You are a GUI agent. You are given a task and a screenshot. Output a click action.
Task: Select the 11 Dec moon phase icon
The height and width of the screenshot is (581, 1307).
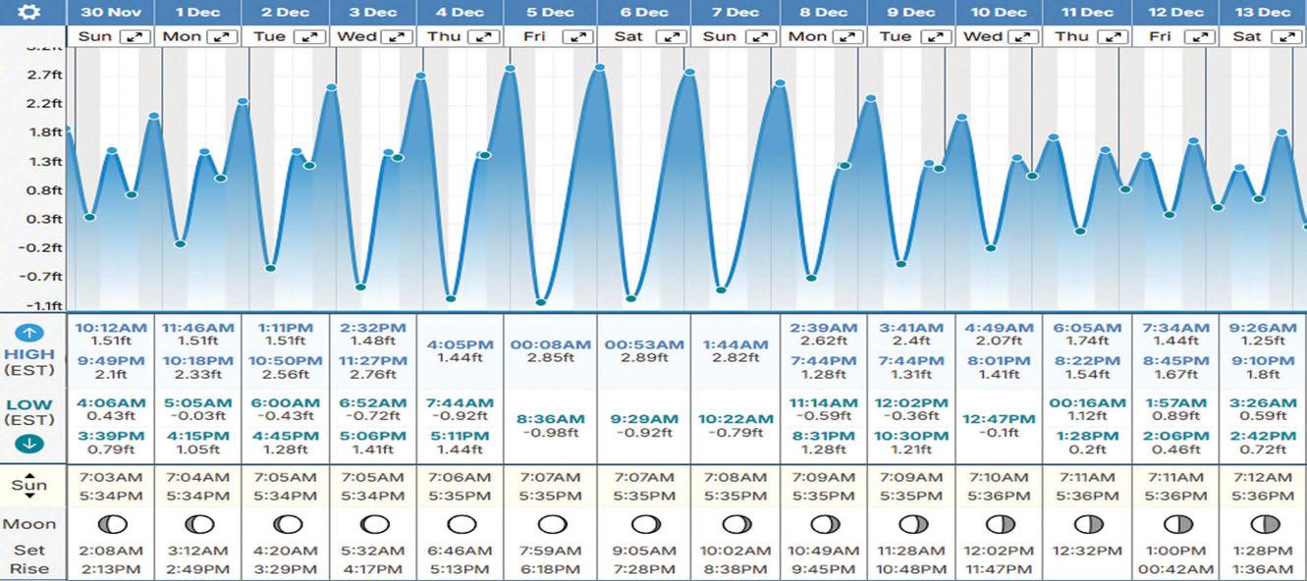[1088, 524]
